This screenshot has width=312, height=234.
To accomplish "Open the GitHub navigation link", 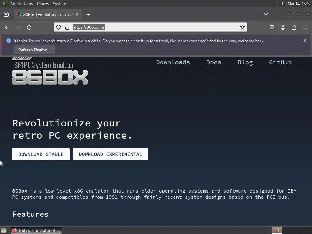I will coord(280,62).
